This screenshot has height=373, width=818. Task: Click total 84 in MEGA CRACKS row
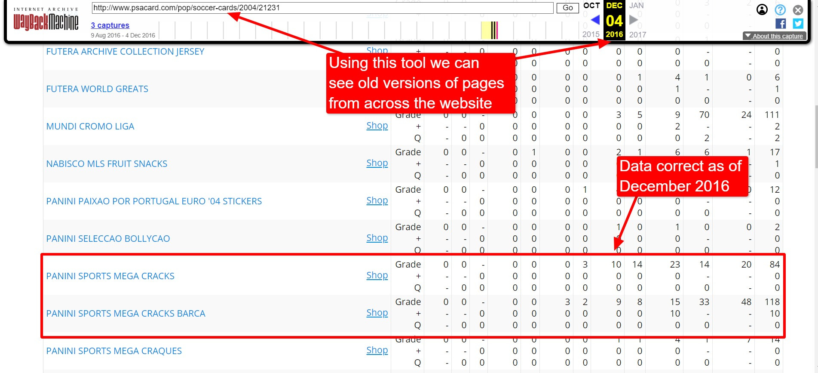click(x=775, y=265)
